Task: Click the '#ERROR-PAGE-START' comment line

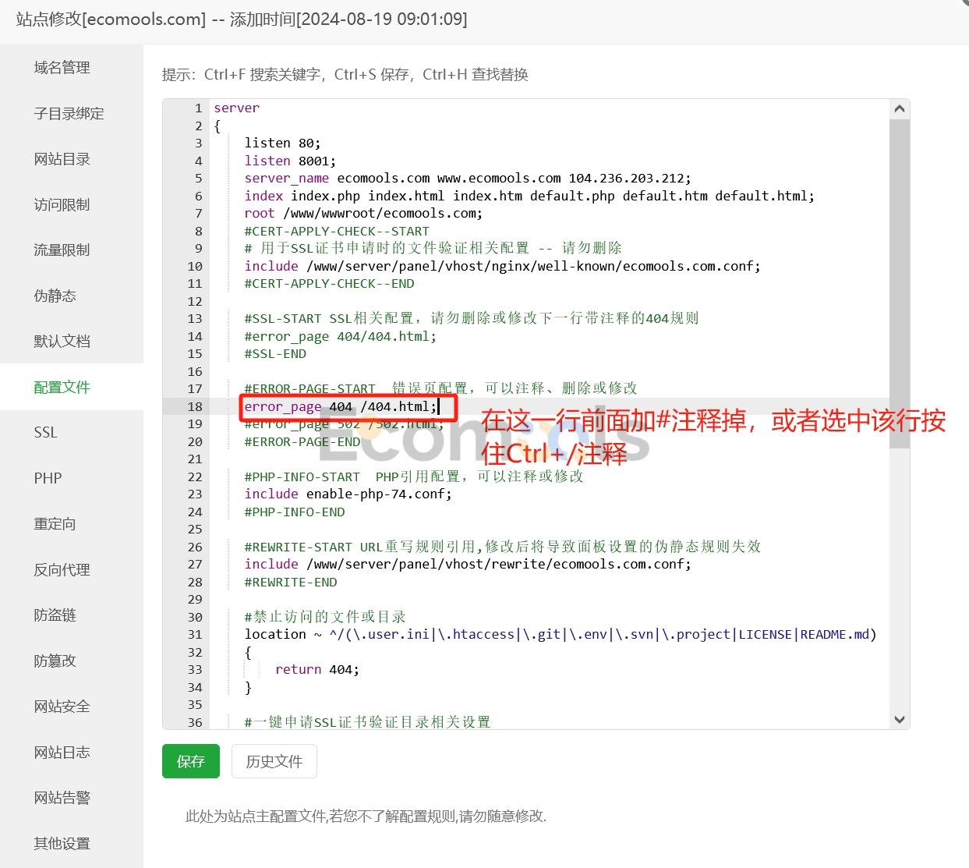Action: 440,388
